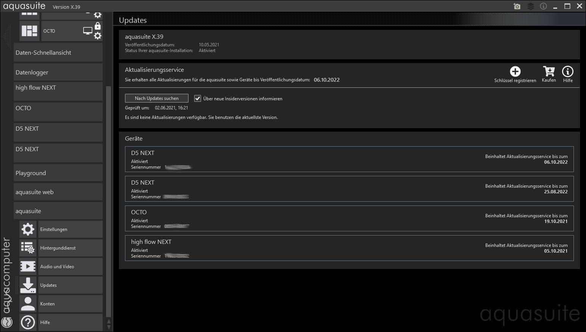Open Einstellungen gear icon in sidebar
This screenshot has width=586, height=332.
[x=28, y=229]
